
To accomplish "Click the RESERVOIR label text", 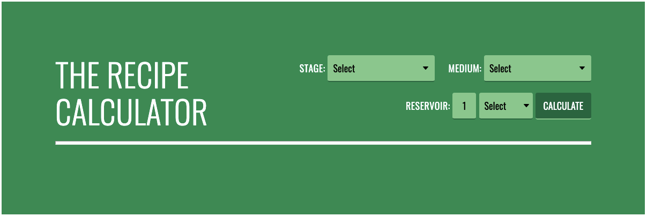I will 428,107.
